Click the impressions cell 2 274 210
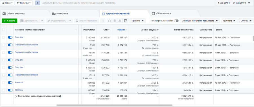 click(122, 45)
